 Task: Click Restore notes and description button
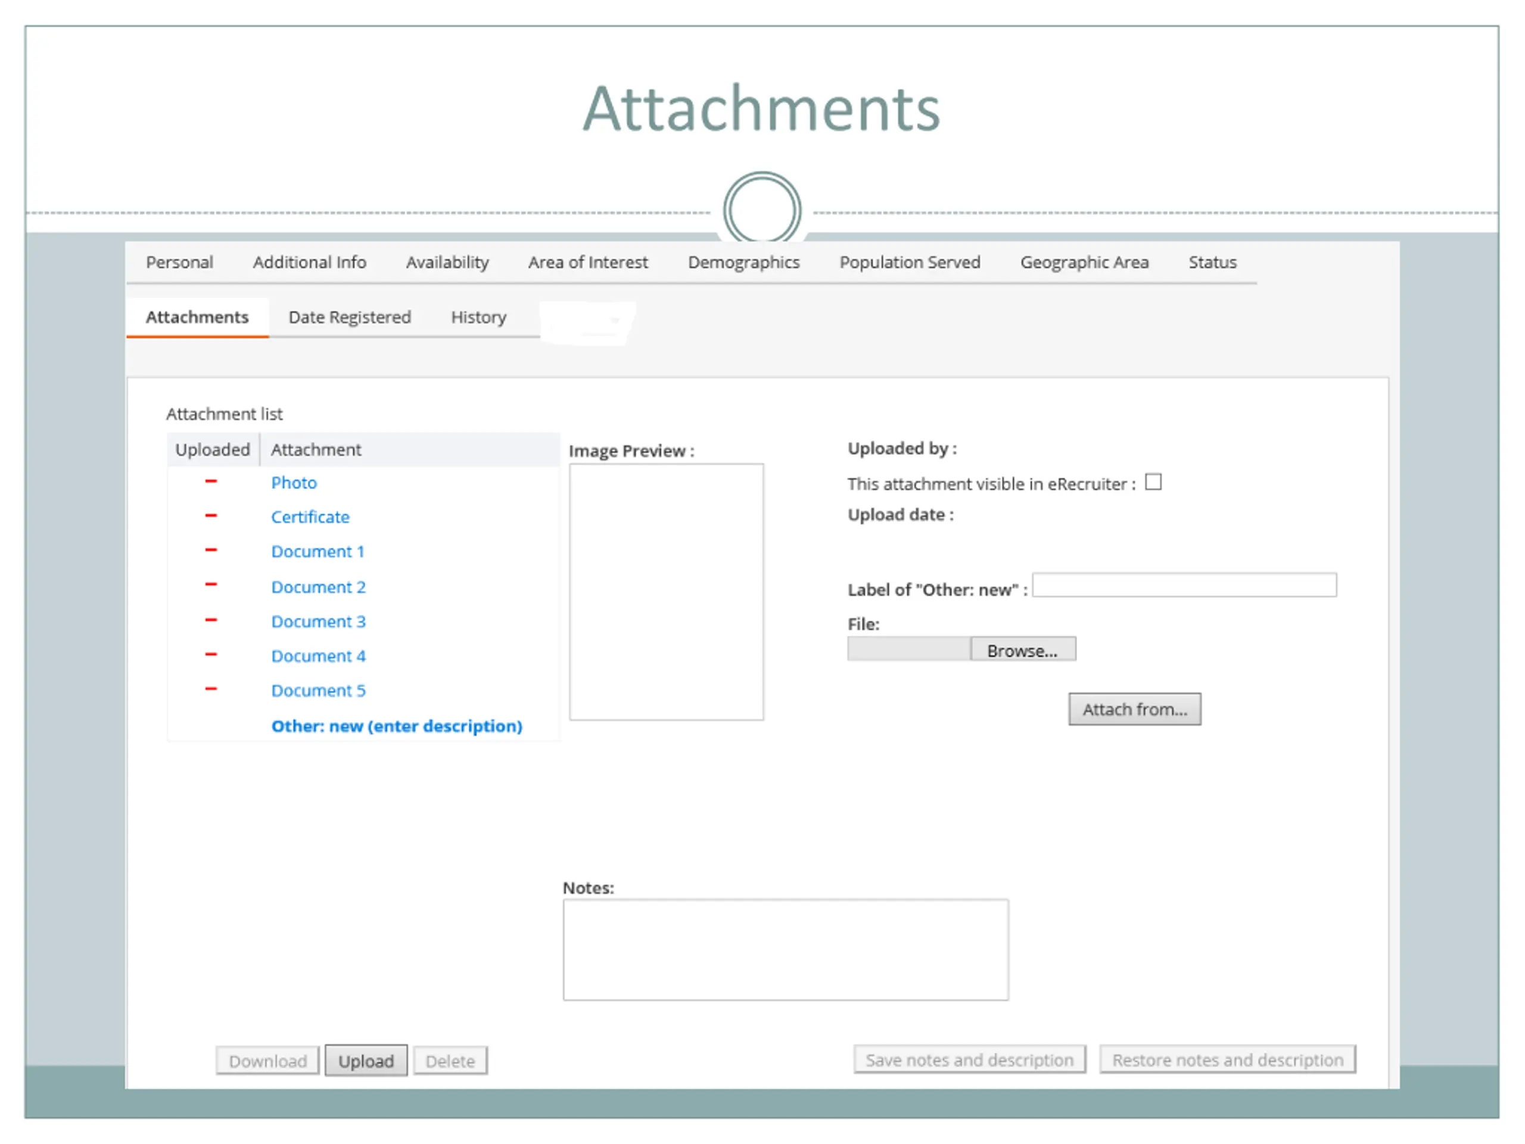click(1227, 1060)
